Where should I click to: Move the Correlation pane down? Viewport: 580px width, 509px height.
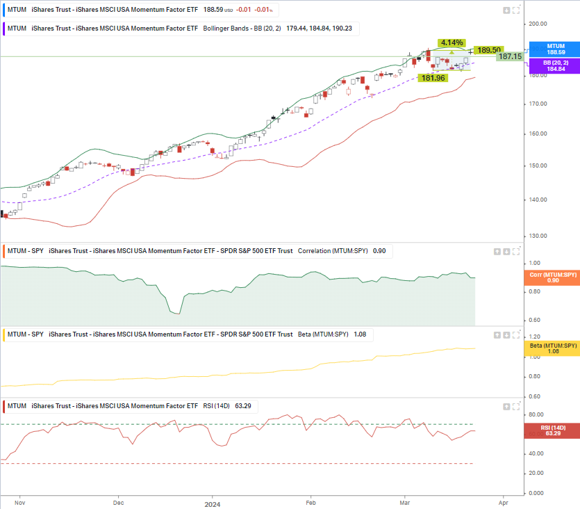pyautogui.click(x=506, y=252)
